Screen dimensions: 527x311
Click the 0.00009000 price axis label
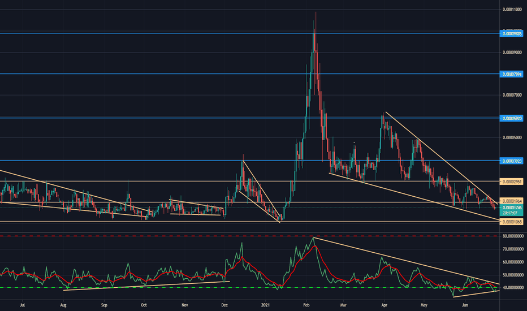(512, 53)
